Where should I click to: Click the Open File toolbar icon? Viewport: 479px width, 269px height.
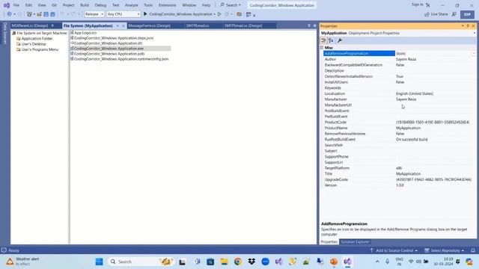point(39,14)
